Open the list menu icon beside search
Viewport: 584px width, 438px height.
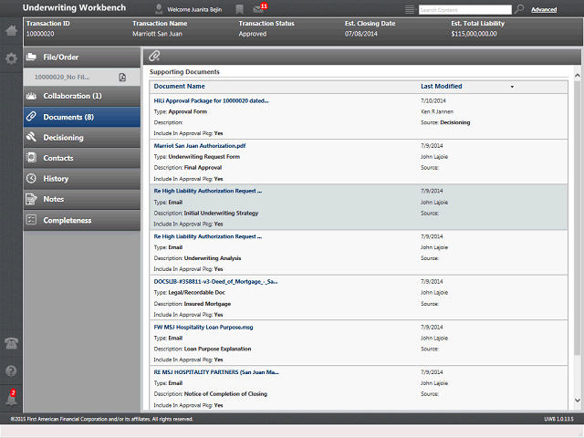(410, 10)
